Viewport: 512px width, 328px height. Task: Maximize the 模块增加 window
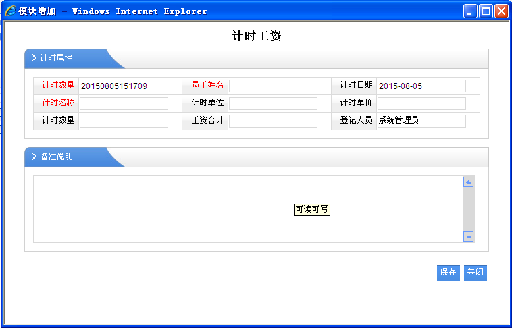tap(486, 11)
